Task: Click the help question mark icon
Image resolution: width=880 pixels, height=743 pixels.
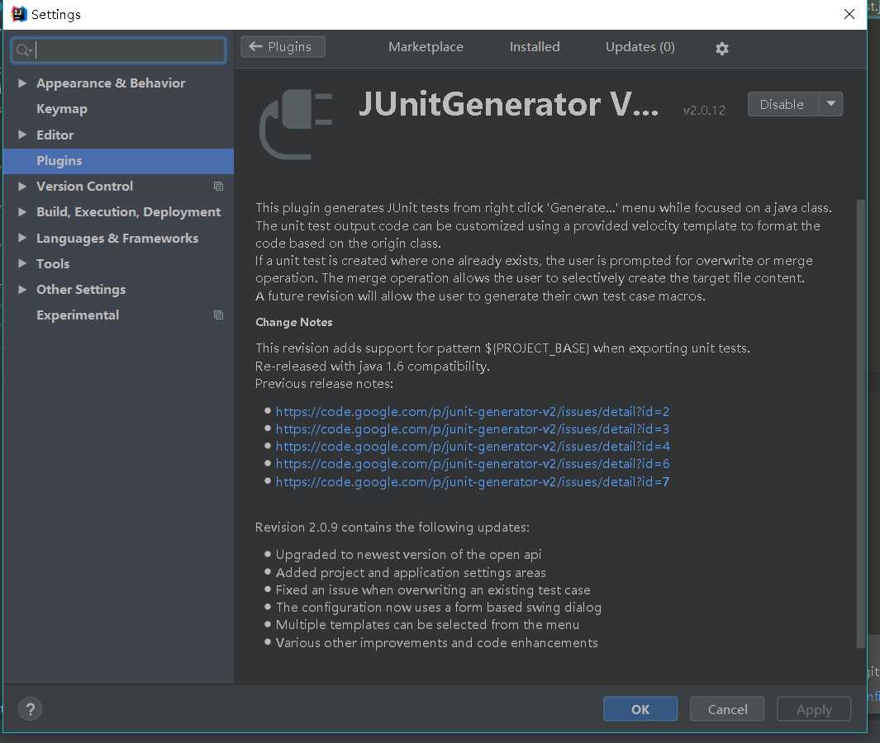Action: point(31,709)
